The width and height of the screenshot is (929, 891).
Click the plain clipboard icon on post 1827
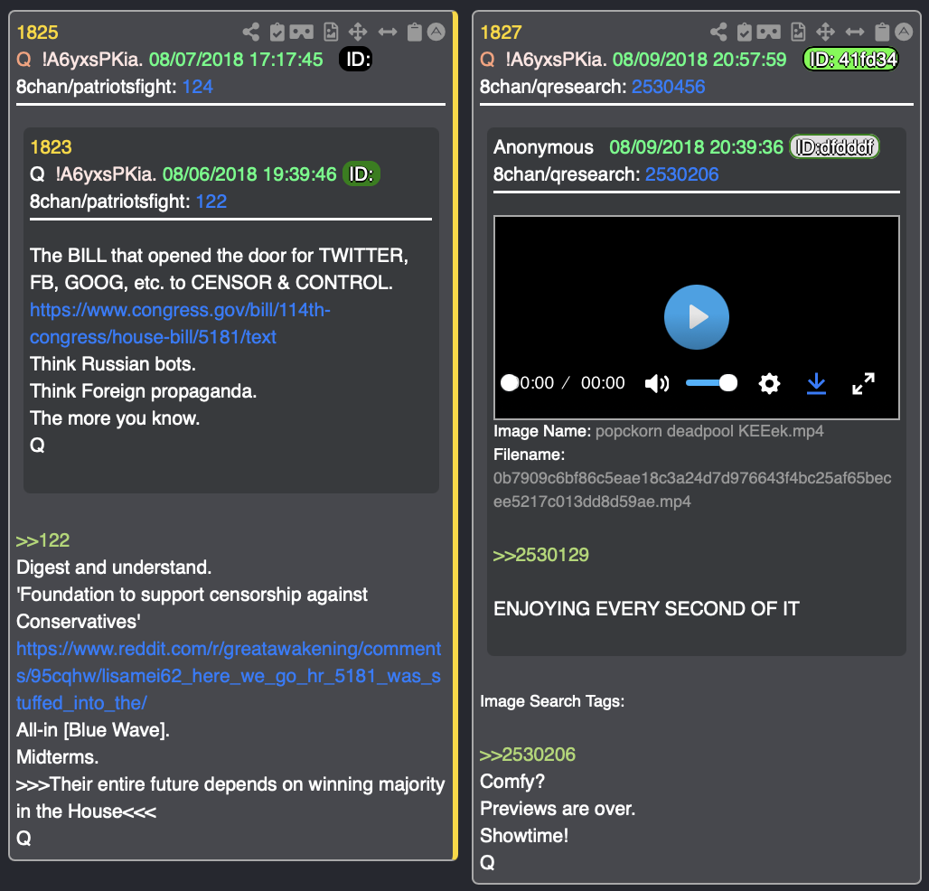click(882, 32)
